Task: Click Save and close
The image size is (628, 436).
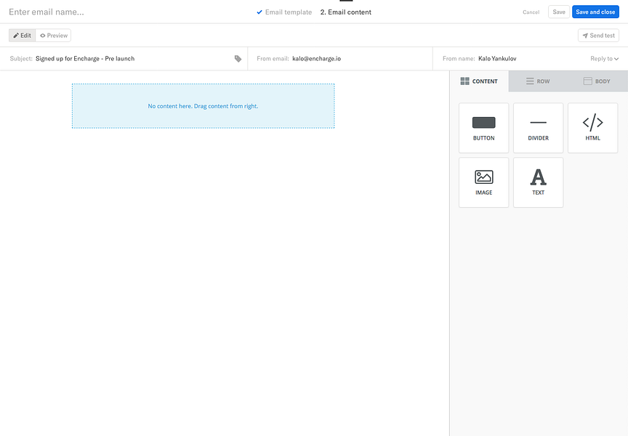Action: (595, 12)
